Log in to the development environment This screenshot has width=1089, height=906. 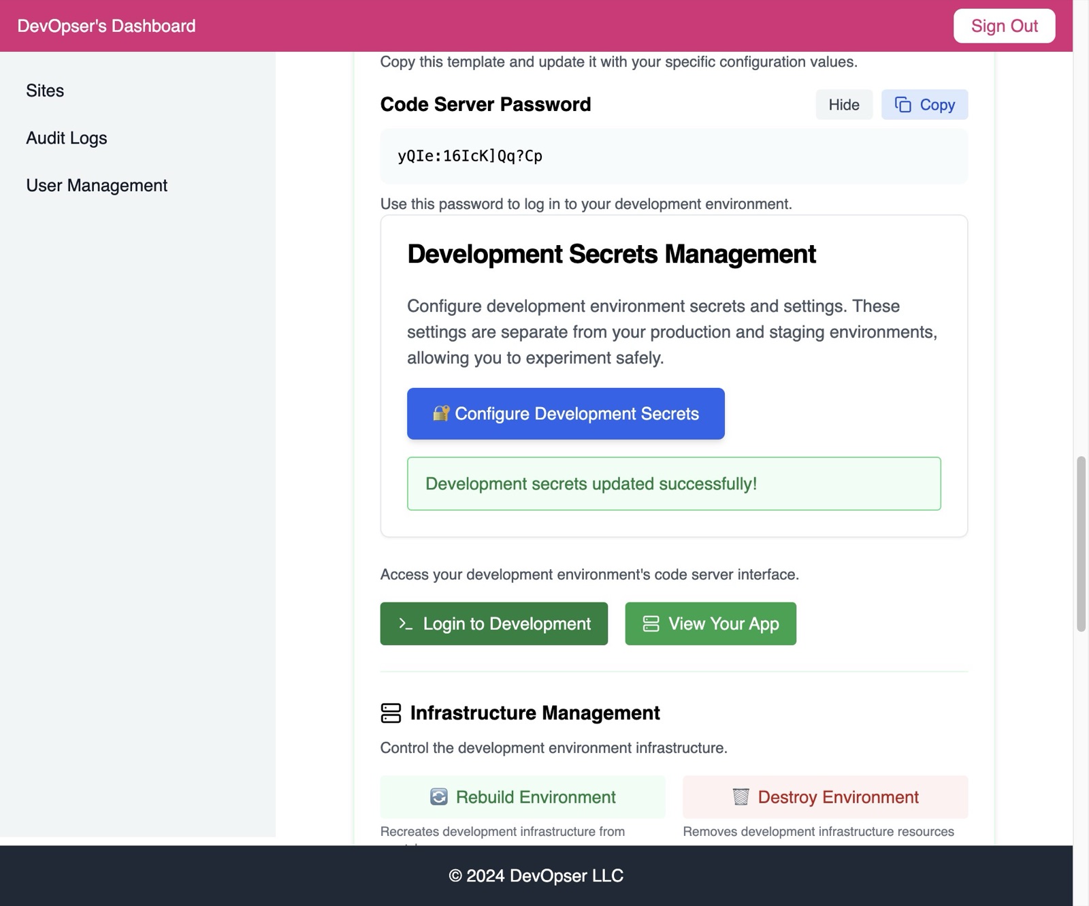click(x=493, y=624)
